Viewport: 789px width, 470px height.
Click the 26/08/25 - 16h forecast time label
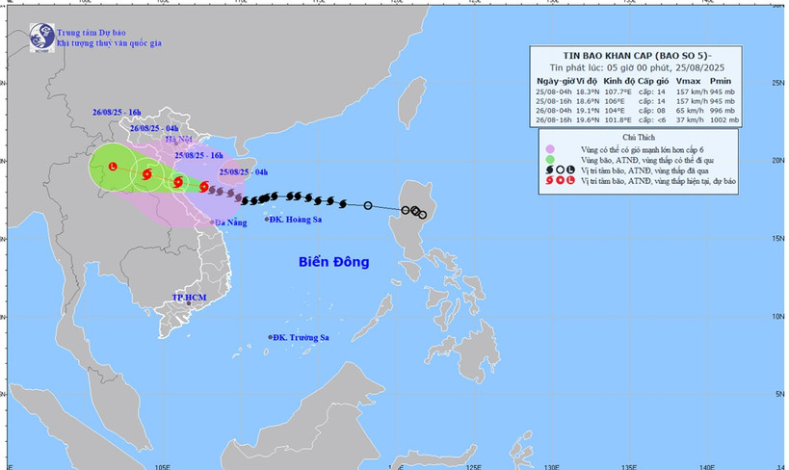tap(117, 113)
